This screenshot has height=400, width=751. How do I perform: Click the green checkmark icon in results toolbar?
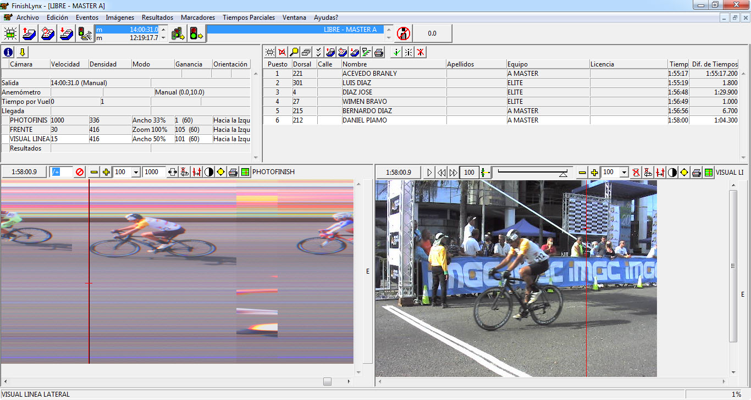coord(396,52)
